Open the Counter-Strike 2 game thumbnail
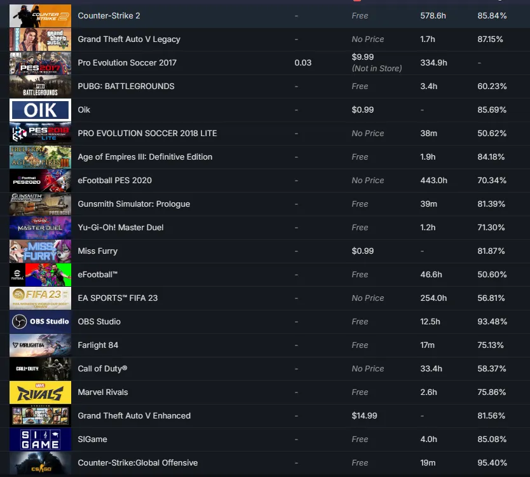The height and width of the screenshot is (477, 530). [x=40, y=16]
